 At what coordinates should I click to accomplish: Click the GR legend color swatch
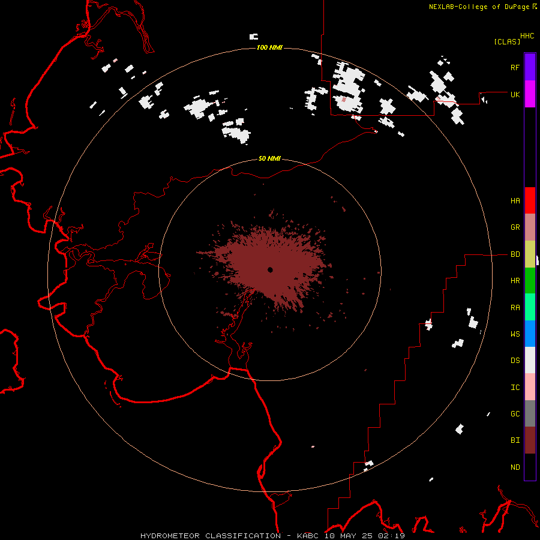coord(530,227)
